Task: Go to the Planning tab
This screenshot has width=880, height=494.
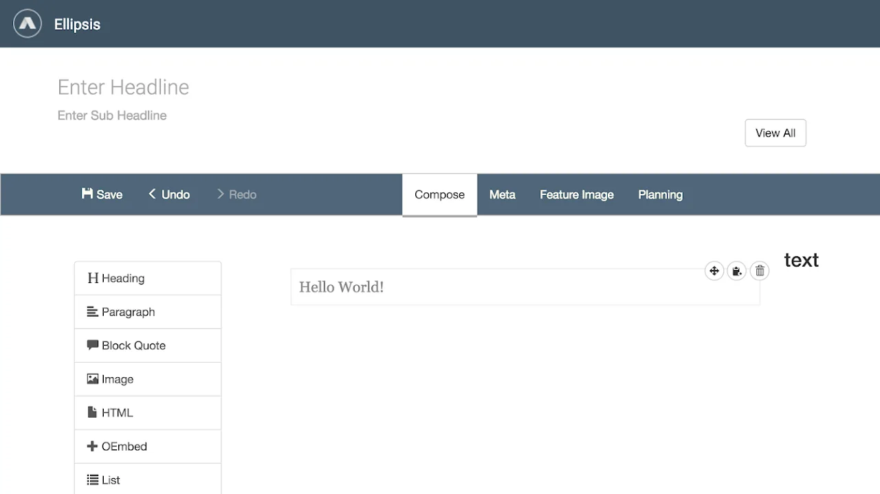Action: (660, 194)
